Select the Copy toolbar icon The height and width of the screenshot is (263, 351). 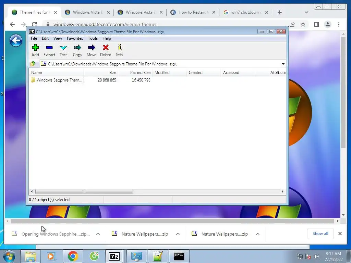[77, 50]
